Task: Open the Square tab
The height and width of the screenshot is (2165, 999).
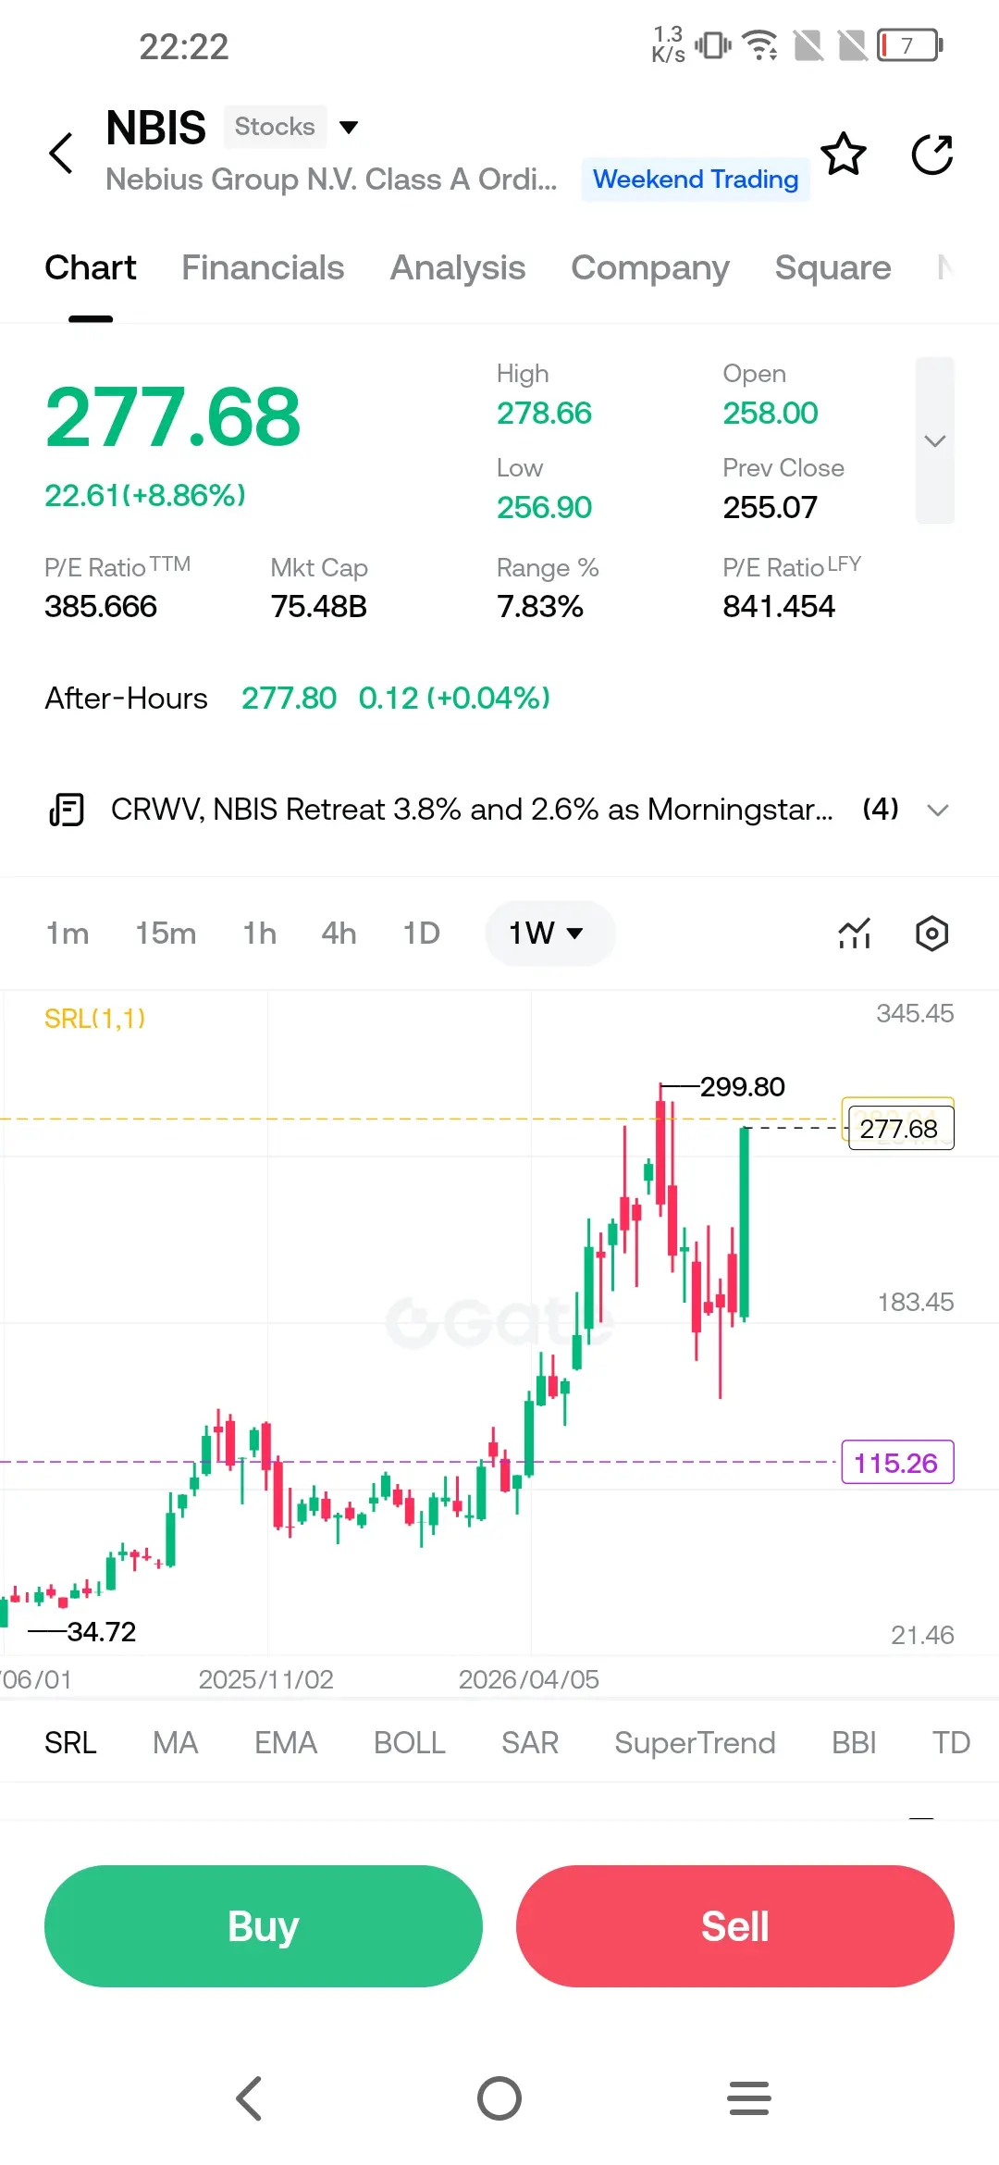Action: 832,267
